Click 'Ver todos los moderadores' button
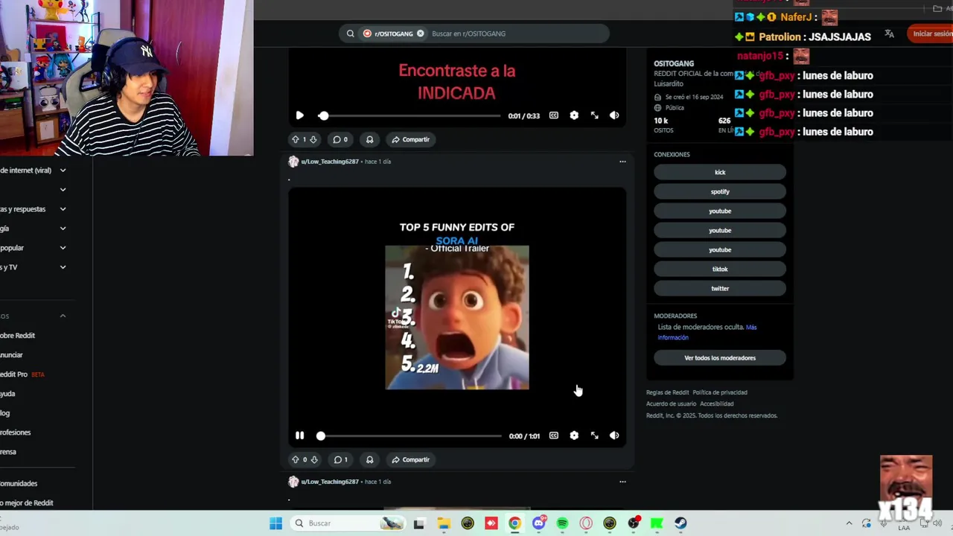This screenshot has height=536, width=953. click(720, 358)
